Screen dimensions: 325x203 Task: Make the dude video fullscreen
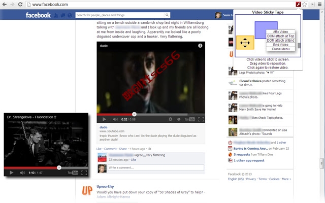tap(201, 119)
